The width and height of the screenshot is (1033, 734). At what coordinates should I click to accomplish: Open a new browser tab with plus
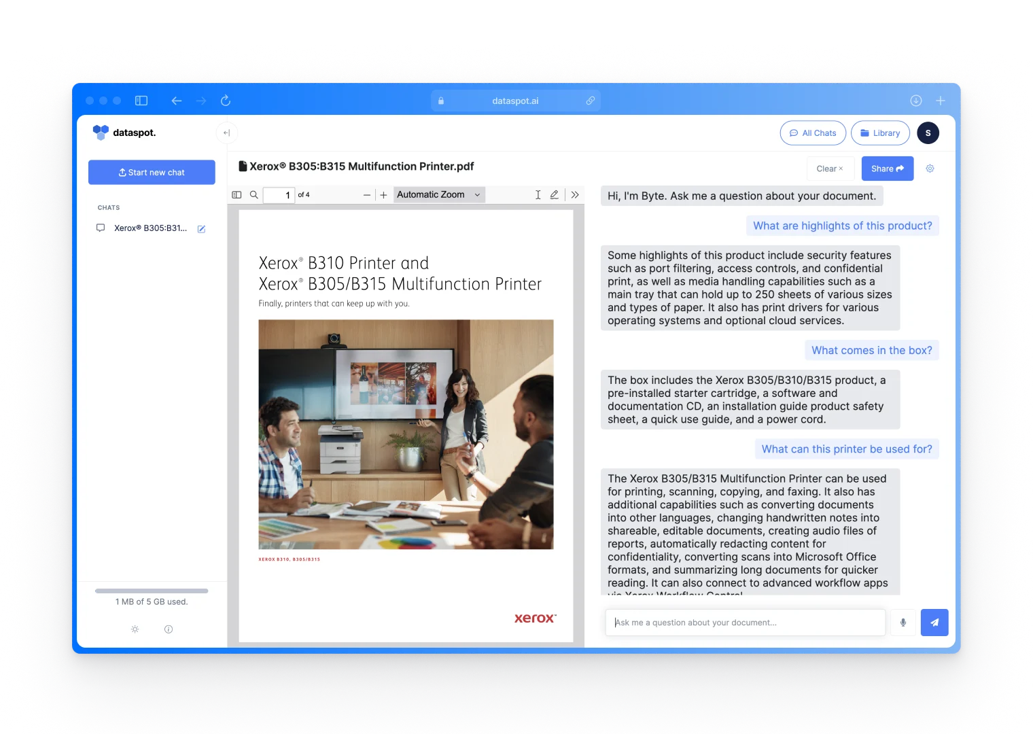pos(941,101)
